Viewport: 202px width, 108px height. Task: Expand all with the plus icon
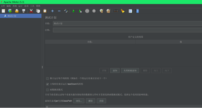coord(53,11)
